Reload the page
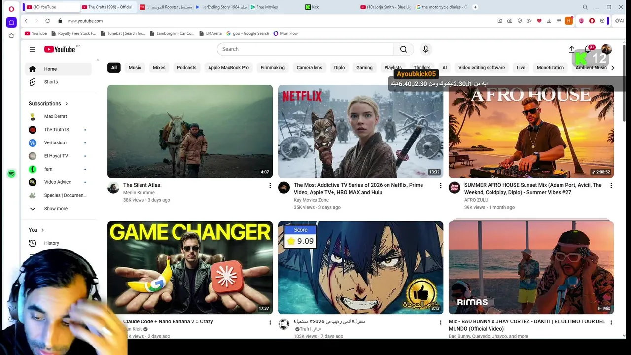631x355 pixels. point(47,21)
